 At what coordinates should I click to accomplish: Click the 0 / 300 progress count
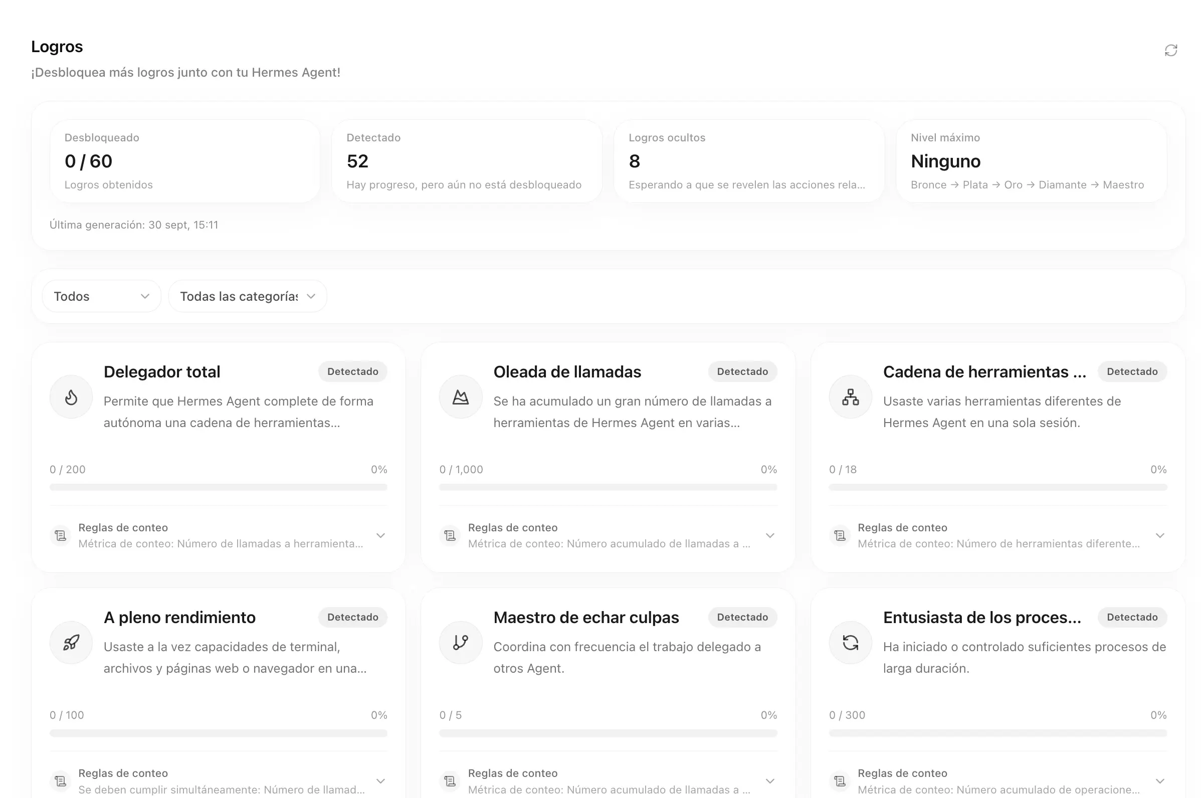(847, 714)
